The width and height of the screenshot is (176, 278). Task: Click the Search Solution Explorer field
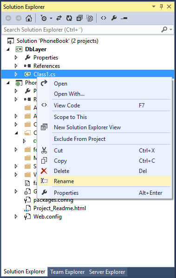coord(82,30)
